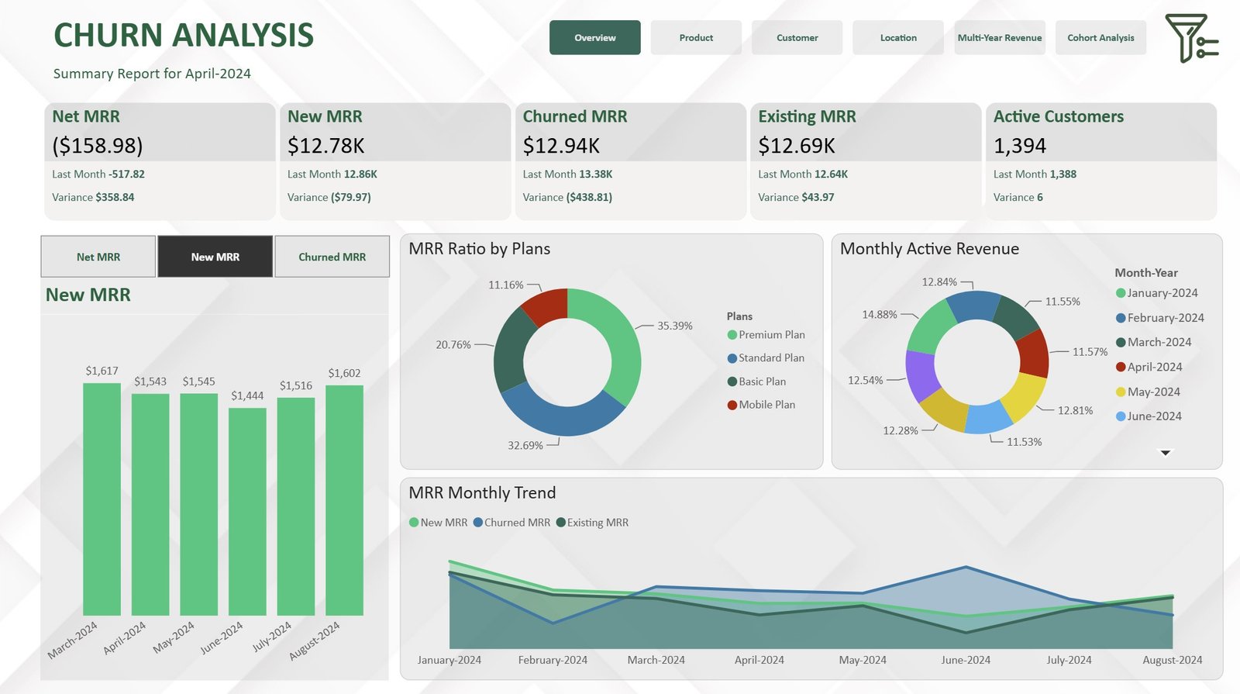The image size is (1240, 694).
Task: Select the April-2024 bar showing $1,543
Action: coord(150,505)
